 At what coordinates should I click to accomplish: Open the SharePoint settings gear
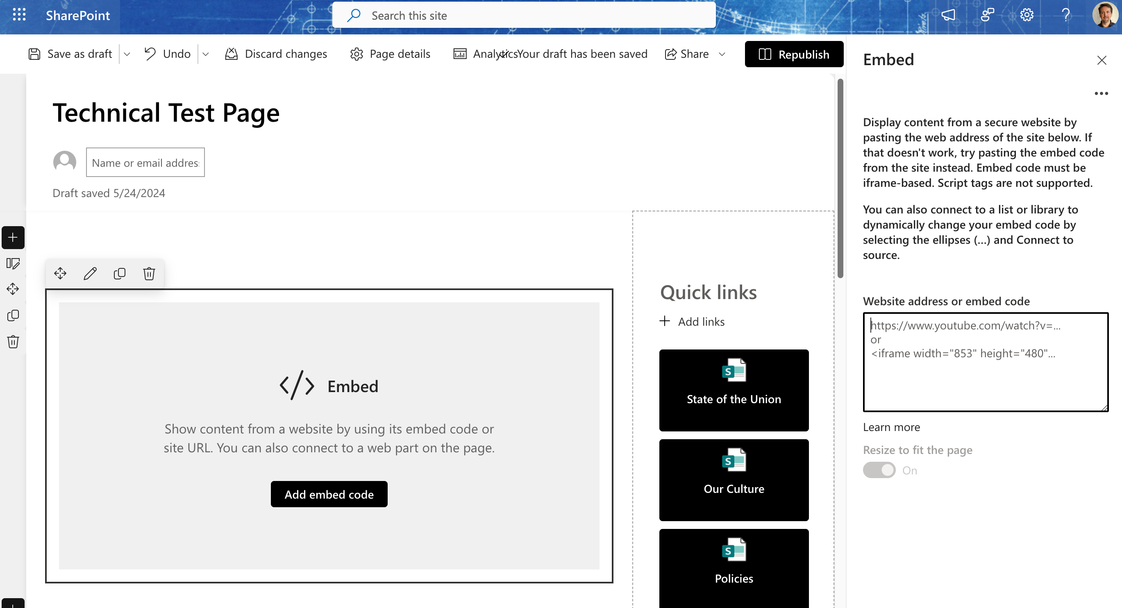pos(1027,15)
